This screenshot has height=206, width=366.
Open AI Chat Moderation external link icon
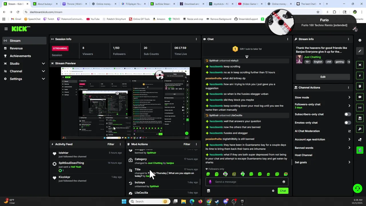pyautogui.click(x=349, y=131)
